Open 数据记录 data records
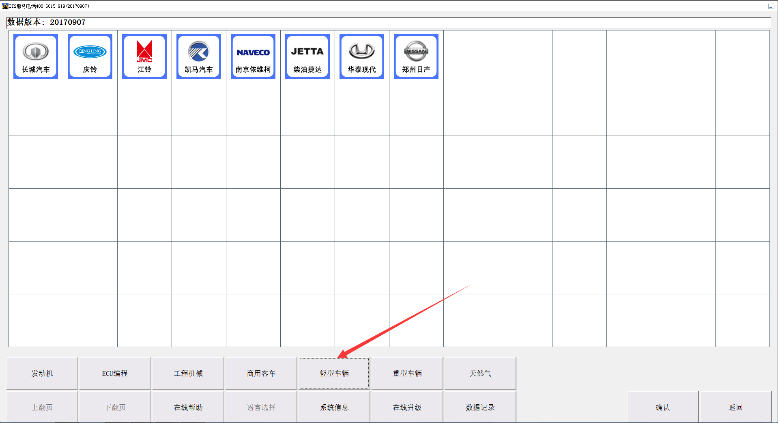The width and height of the screenshot is (778, 423). 480,407
